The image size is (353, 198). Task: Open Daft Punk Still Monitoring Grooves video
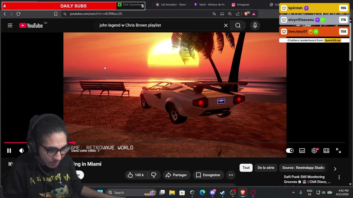click(307, 179)
